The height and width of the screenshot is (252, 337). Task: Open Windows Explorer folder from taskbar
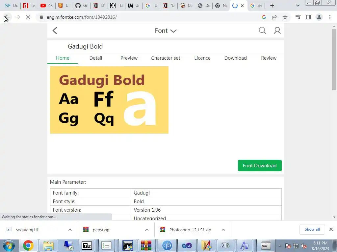coord(48,245)
